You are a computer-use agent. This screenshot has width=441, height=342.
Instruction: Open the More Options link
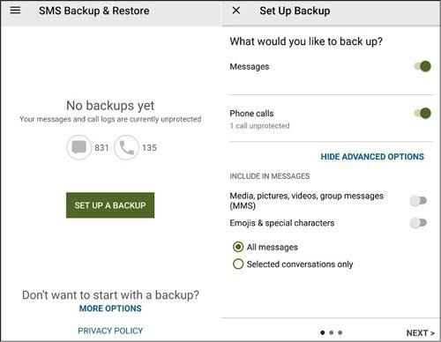(110, 309)
